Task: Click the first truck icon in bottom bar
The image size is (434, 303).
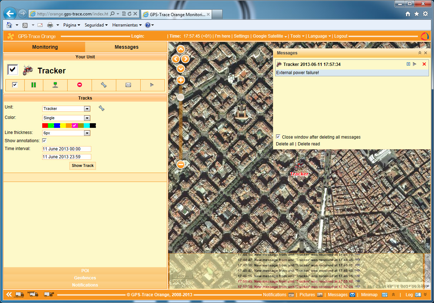Action: 19,294
